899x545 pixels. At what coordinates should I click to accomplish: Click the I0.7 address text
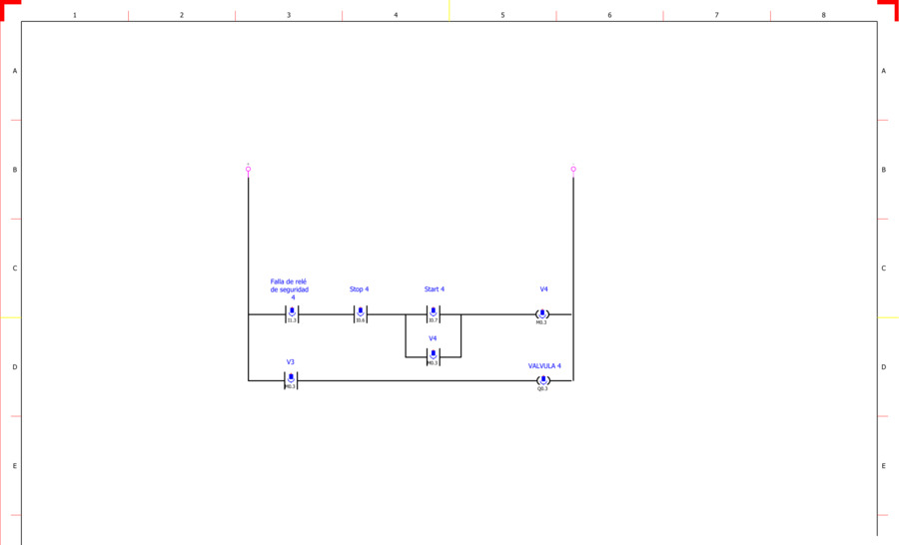click(x=434, y=321)
